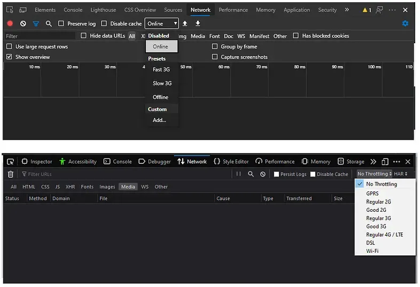Toggle responsive design mode icon in Firefox
This screenshot has height=287, width=420.
point(385,162)
